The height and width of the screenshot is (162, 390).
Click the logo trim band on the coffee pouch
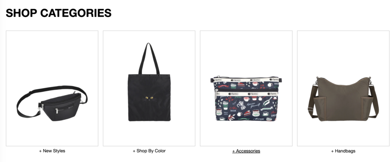(246, 80)
